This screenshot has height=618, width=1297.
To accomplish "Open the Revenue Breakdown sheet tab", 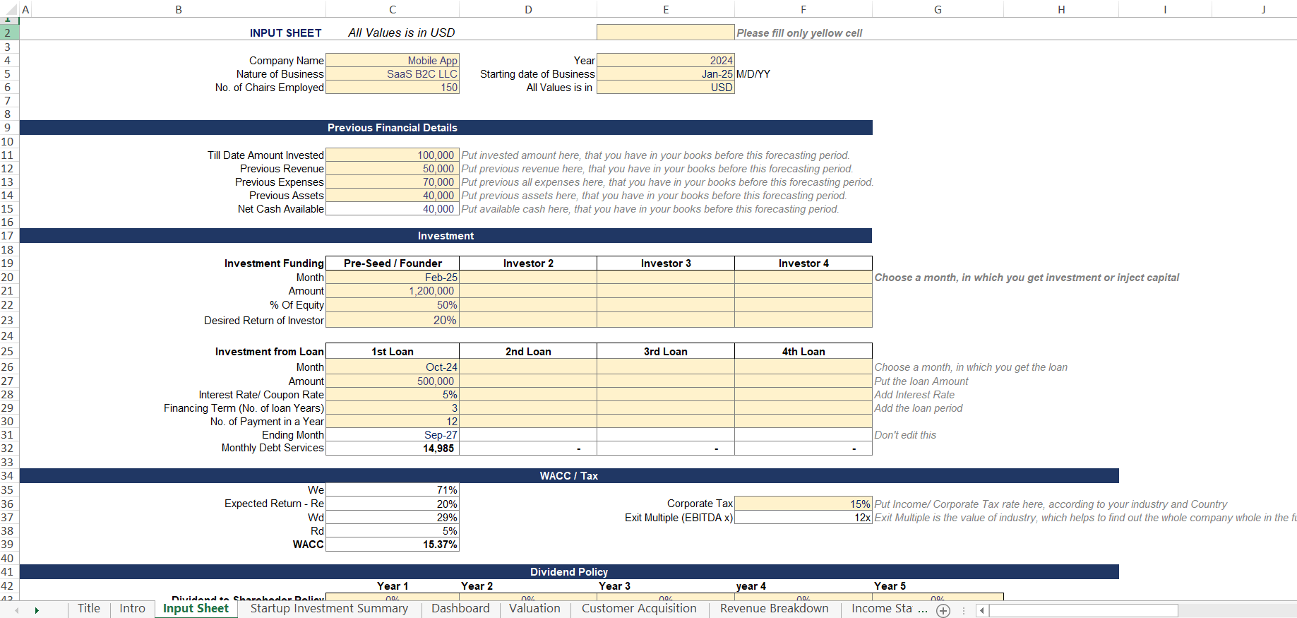I will tap(774, 609).
